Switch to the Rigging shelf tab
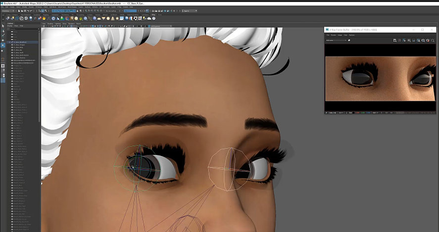This screenshot has width=439, height=232. [x=46, y=14]
